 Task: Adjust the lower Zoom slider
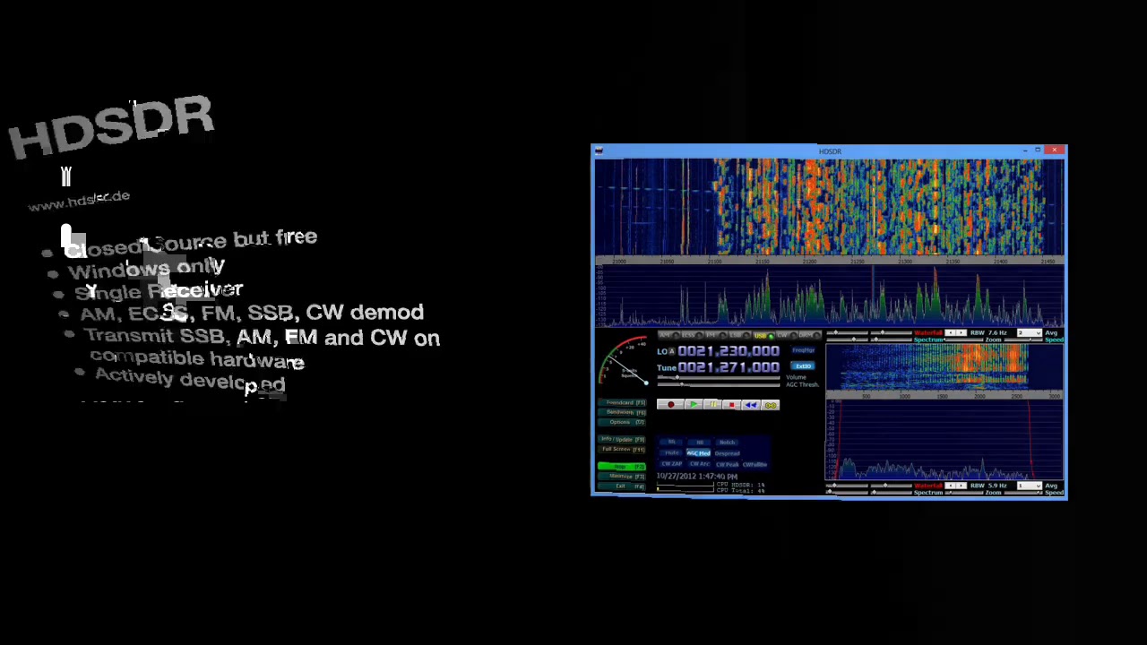pos(963,493)
